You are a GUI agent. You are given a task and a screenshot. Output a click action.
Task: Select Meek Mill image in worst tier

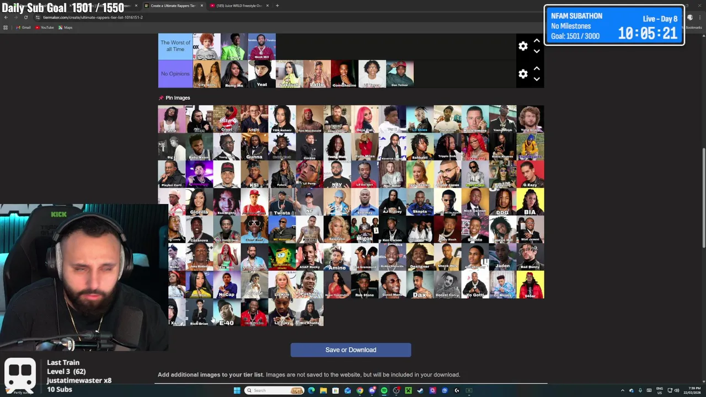tap(262, 46)
